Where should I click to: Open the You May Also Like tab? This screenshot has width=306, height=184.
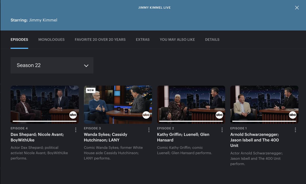177,40
